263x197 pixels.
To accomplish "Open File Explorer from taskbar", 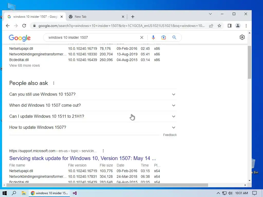I will coord(24,193).
